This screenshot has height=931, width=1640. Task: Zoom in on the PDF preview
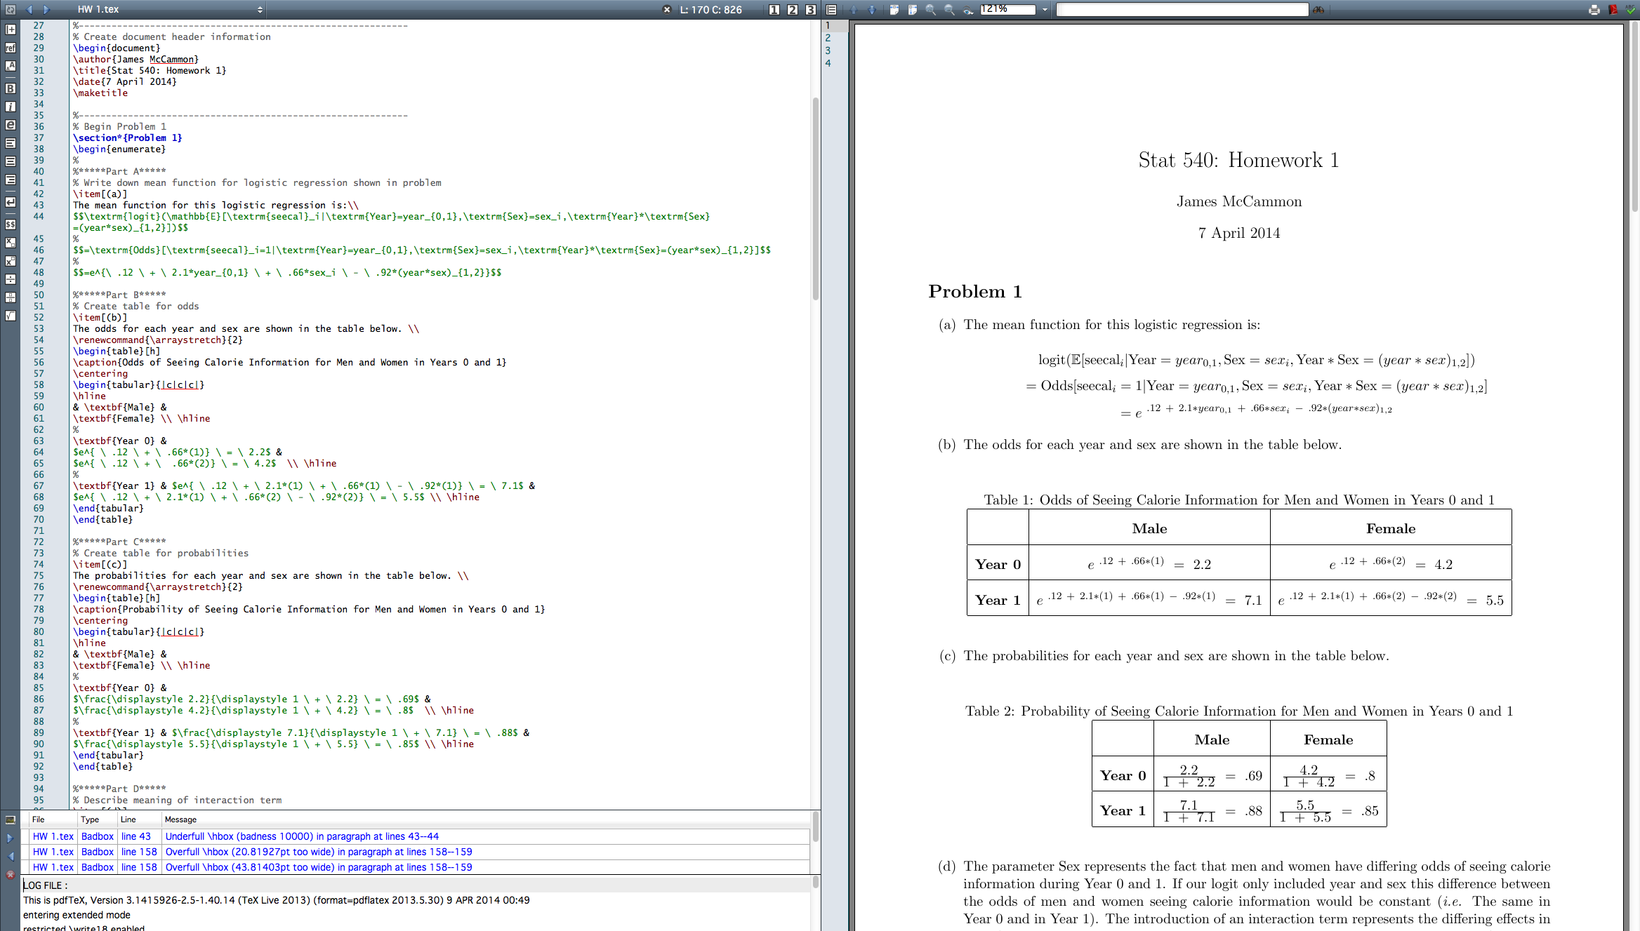[x=931, y=10]
